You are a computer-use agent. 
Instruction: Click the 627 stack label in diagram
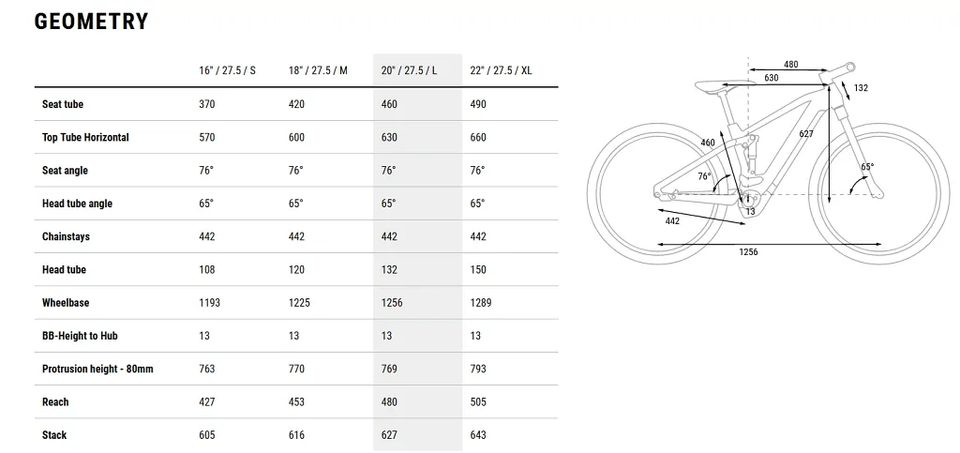[x=806, y=133]
